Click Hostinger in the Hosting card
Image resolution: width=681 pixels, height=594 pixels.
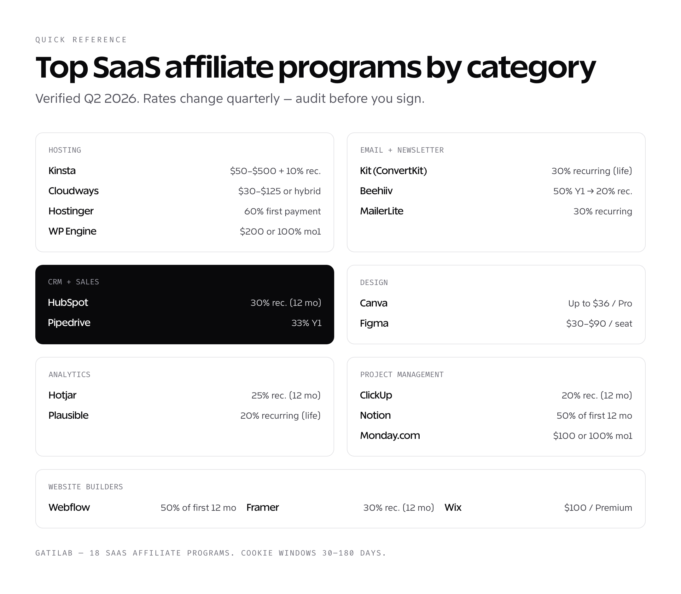tap(71, 211)
